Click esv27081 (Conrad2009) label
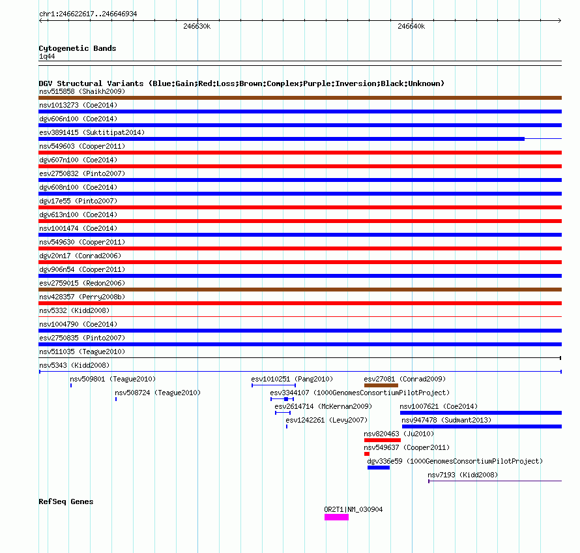 [x=405, y=379]
